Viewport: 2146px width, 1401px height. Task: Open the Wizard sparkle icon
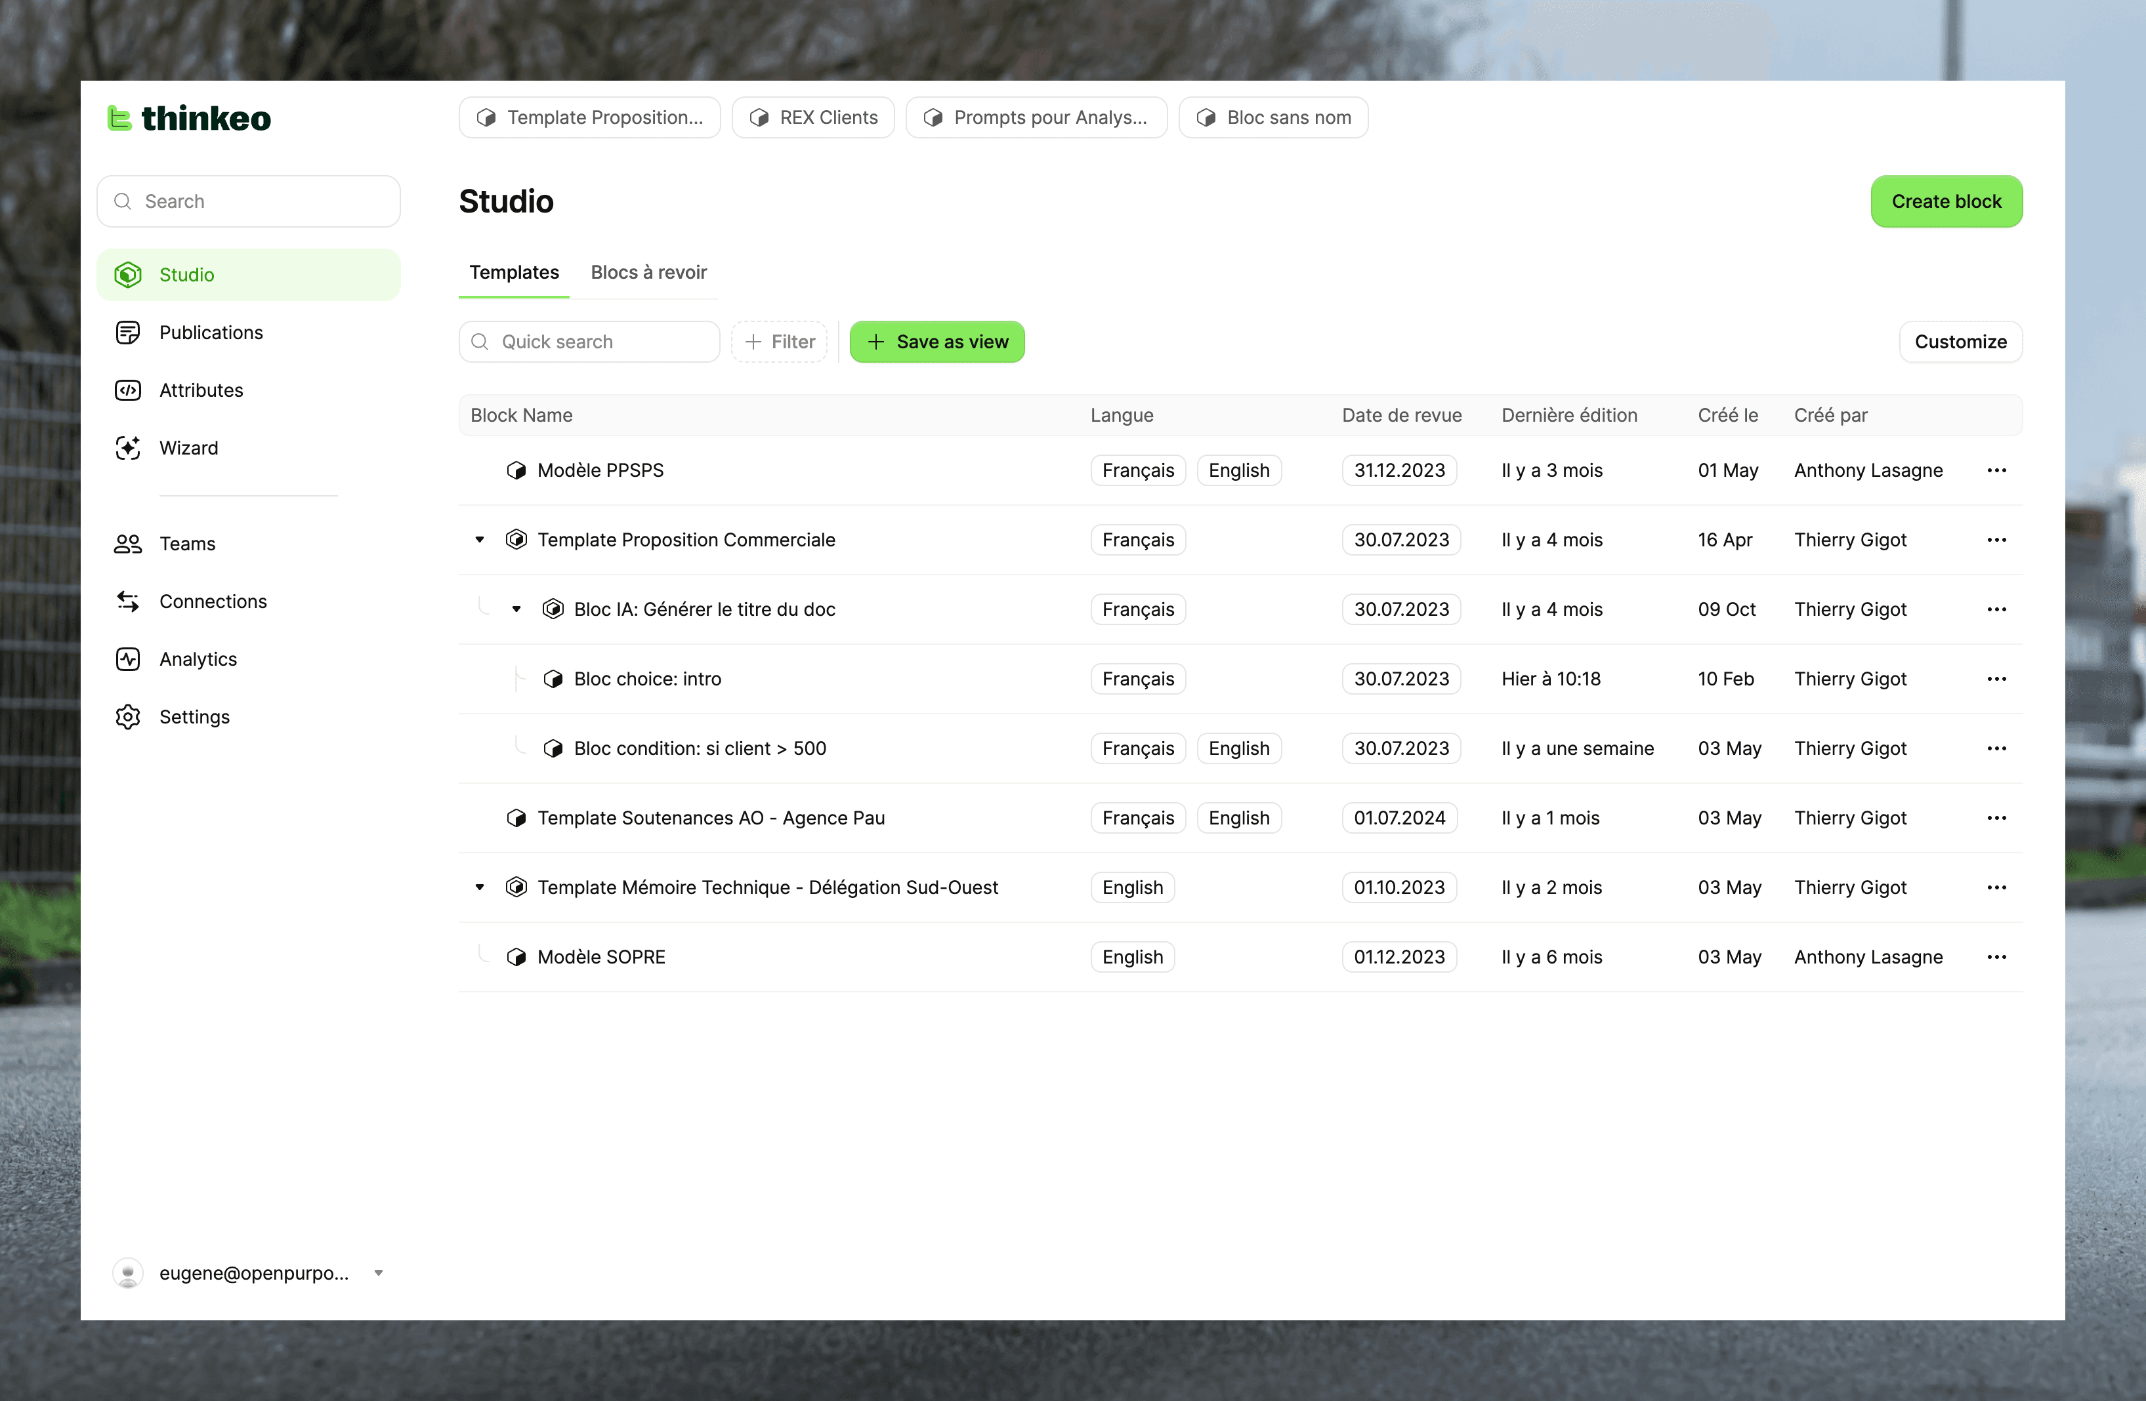(x=128, y=448)
